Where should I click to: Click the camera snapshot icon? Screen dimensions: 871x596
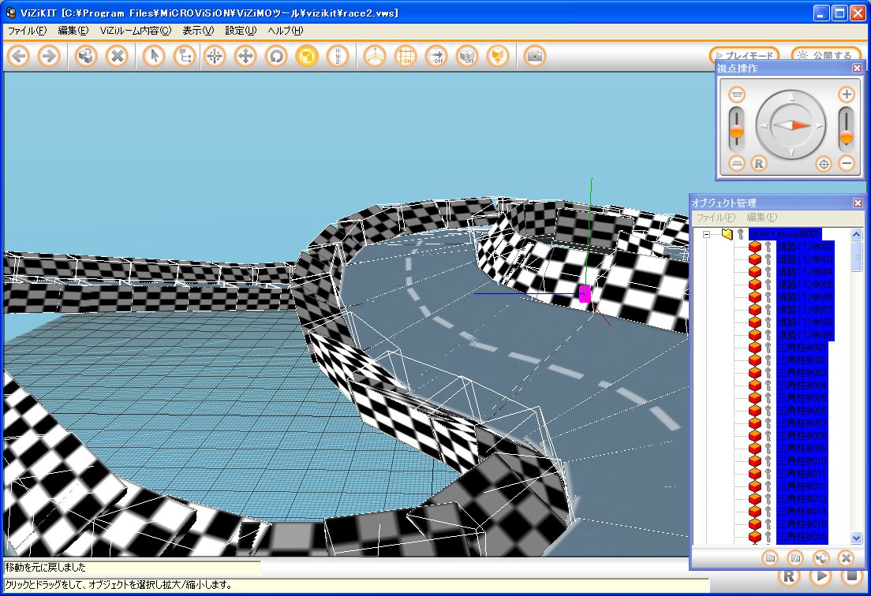(535, 56)
